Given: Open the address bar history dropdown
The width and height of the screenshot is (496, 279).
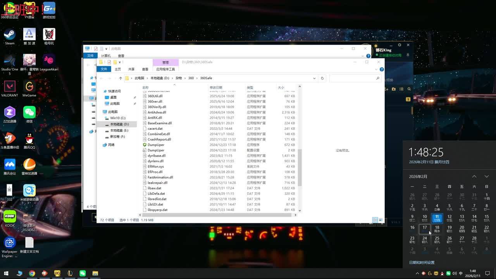Looking at the screenshot, I should tap(314, 78).
